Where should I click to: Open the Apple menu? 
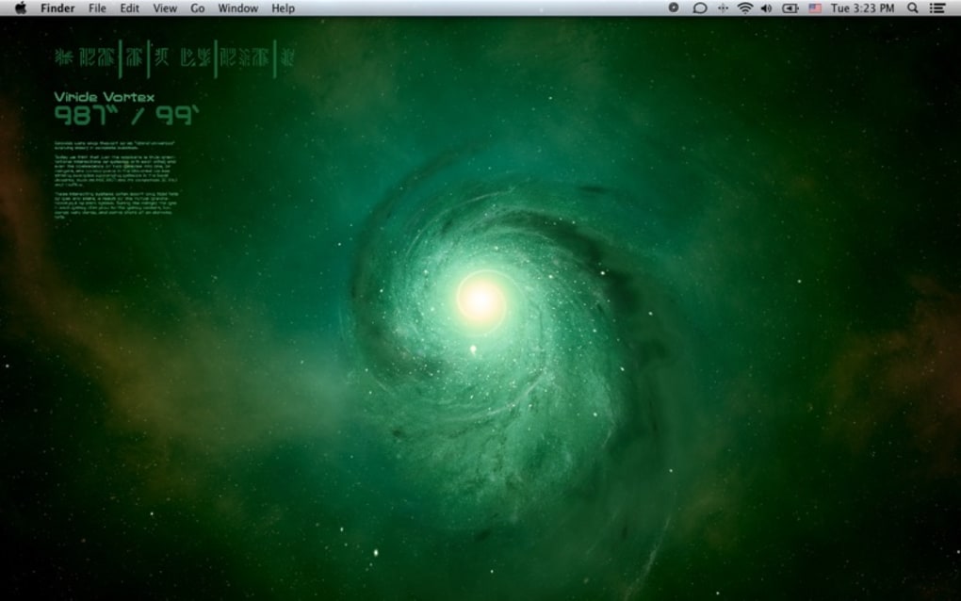pyautogui.click(x=21, y=8)
